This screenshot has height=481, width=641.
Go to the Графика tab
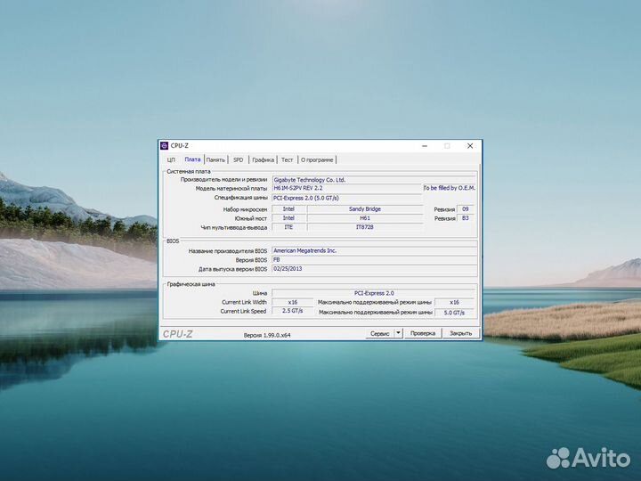(x=263, y=160)
